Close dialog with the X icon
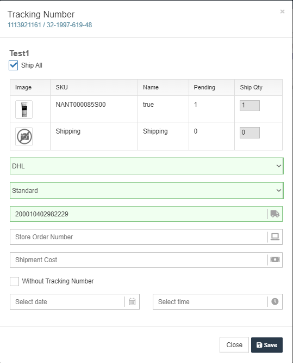This screenshot has width=293, height=363. (282, 11)
